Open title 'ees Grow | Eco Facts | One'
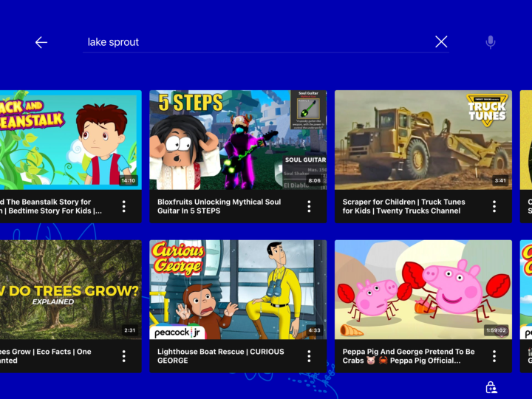The height and width of the screenshot is (399, 532). coord(46,356)
